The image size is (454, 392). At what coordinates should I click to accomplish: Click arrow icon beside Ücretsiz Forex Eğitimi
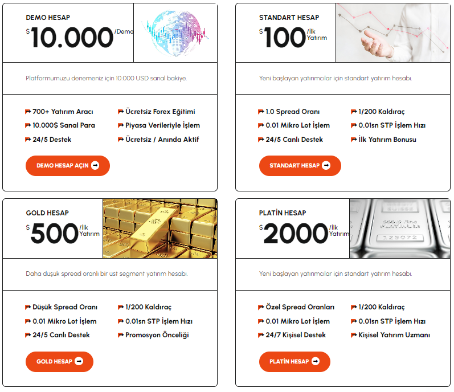[x=121, y=112]
